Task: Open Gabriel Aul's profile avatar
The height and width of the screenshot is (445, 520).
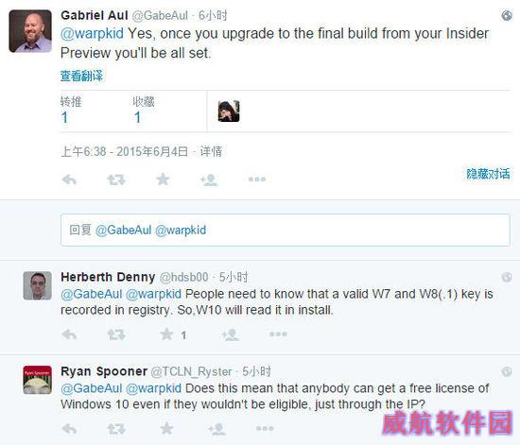Action: click(30, 31)
